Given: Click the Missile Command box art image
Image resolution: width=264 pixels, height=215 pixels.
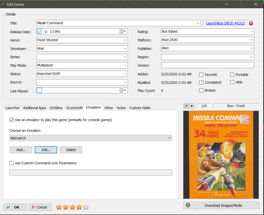Looking at the screenshot, I should 221,155.
